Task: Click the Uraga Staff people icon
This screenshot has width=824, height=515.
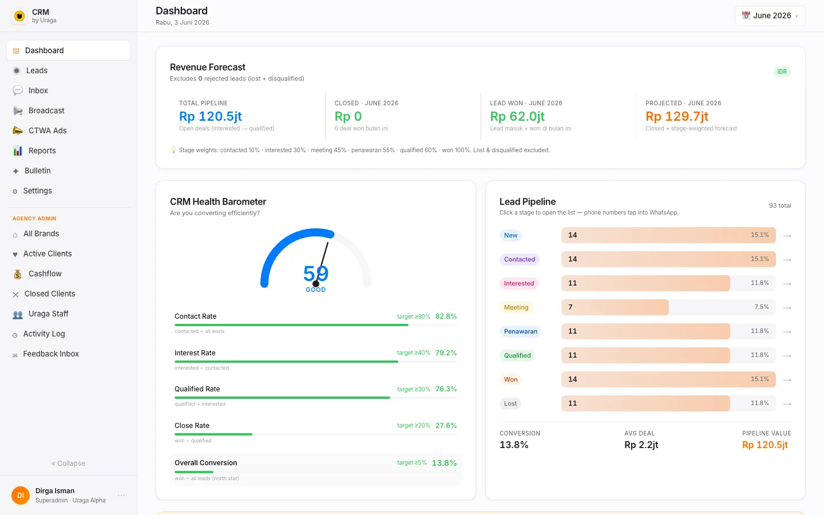Action: click(x=18, y=314)
